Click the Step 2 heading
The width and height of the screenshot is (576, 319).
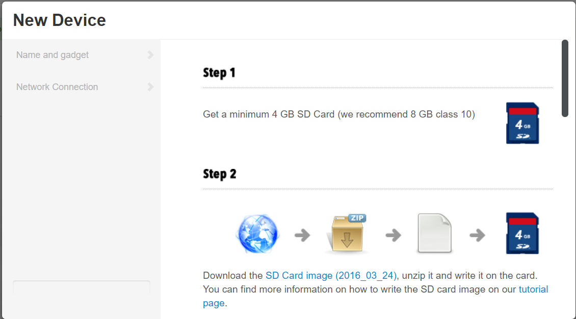pos(220,174)
